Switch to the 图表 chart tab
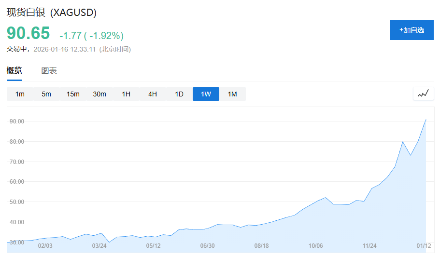This screenshot has width=440, height=256. 49,71
